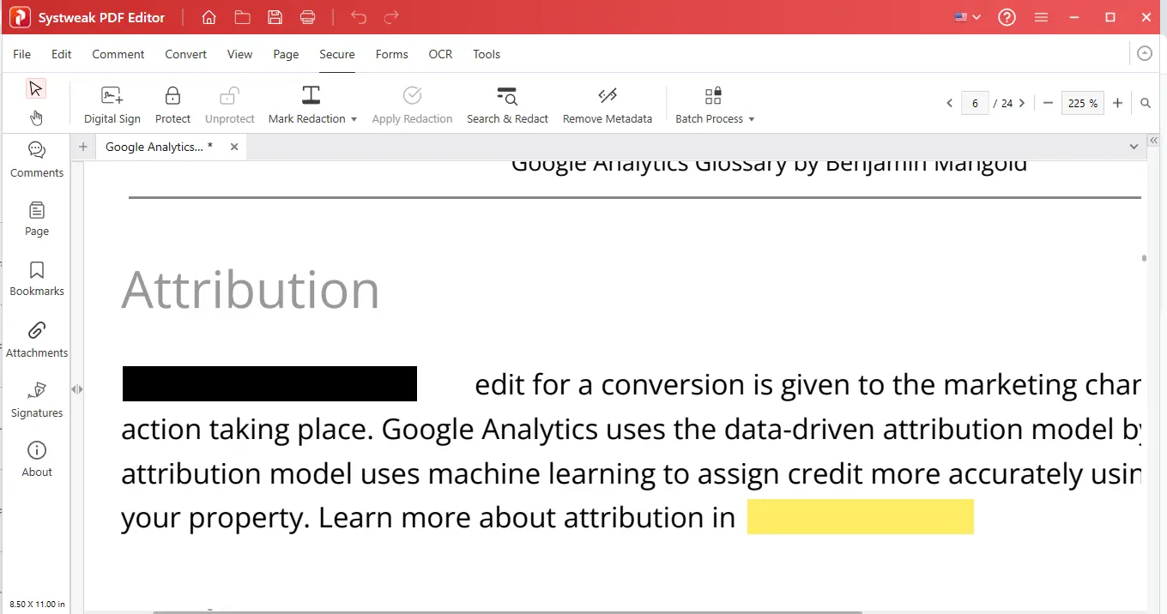Click the Protect padlock tool

172,105
